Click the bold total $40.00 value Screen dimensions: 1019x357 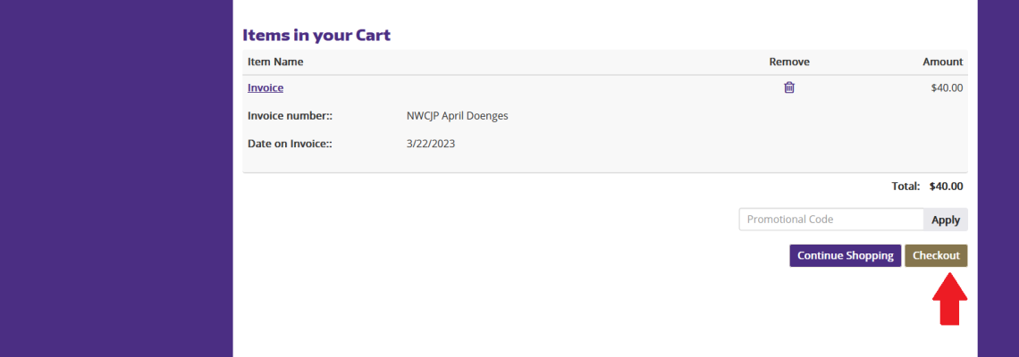point(947,187)
